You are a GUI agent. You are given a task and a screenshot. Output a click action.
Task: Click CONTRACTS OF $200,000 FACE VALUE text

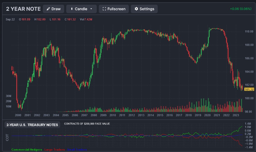[x=87, y=124]
